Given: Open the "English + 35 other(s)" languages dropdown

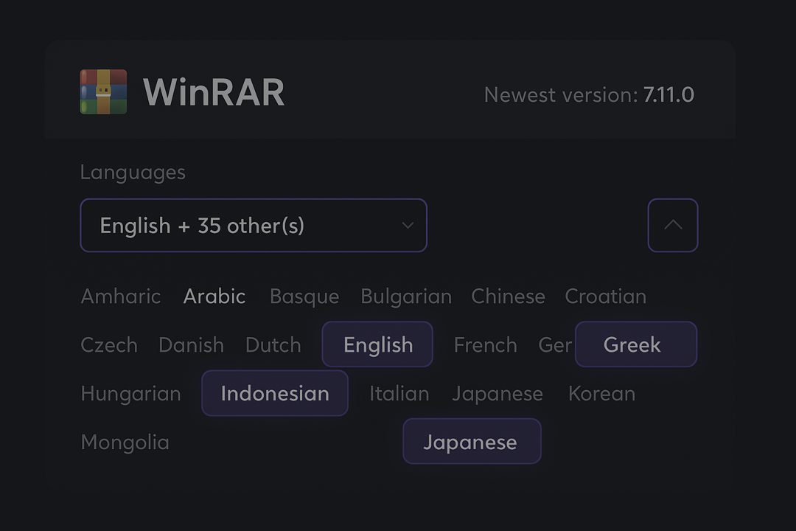Looking at the screenshot, I should 254,225.
